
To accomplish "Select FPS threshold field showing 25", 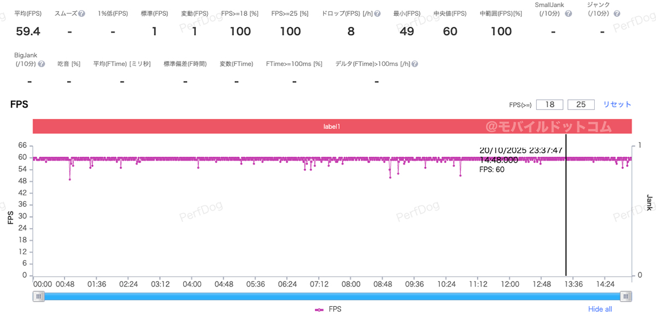I will (x=581, y=104).
